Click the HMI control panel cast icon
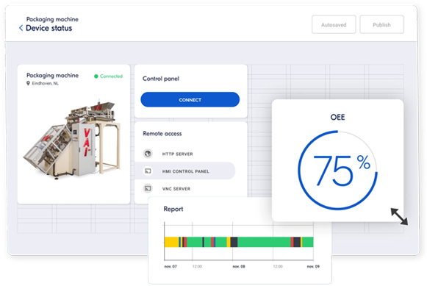The width and height of the screenshot is (427, 286). [x=148, y=171]
